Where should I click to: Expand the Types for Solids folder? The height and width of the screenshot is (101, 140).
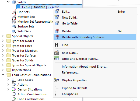(x=3, y=60)
